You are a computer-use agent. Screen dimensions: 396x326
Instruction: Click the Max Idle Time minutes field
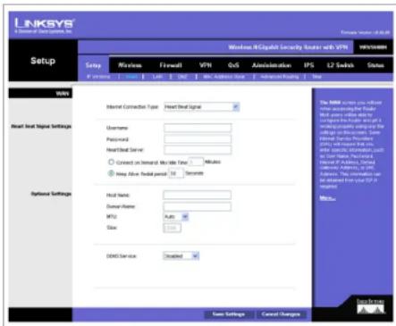(x=196, y=163)
